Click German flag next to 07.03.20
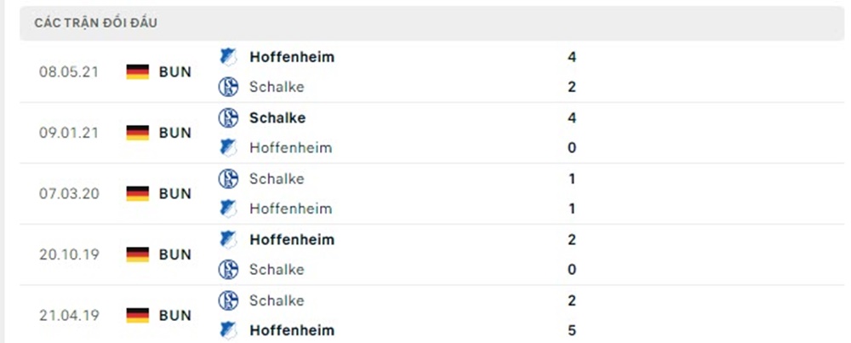Screen dimensions: 851x343 point(138,194)
